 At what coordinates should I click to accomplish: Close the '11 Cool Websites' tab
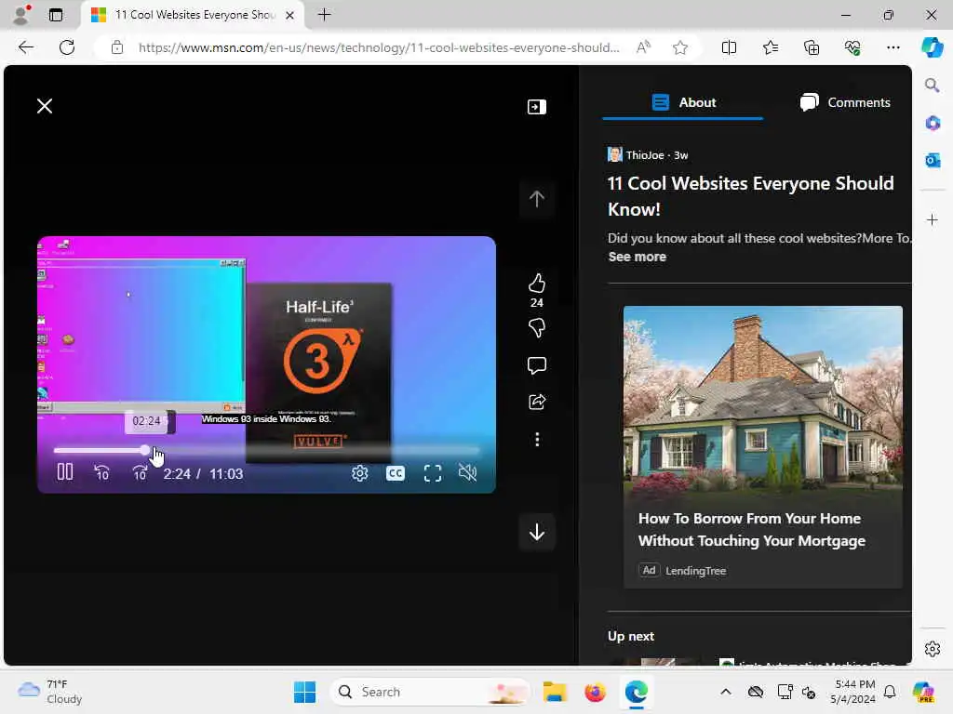coord(290,15)
